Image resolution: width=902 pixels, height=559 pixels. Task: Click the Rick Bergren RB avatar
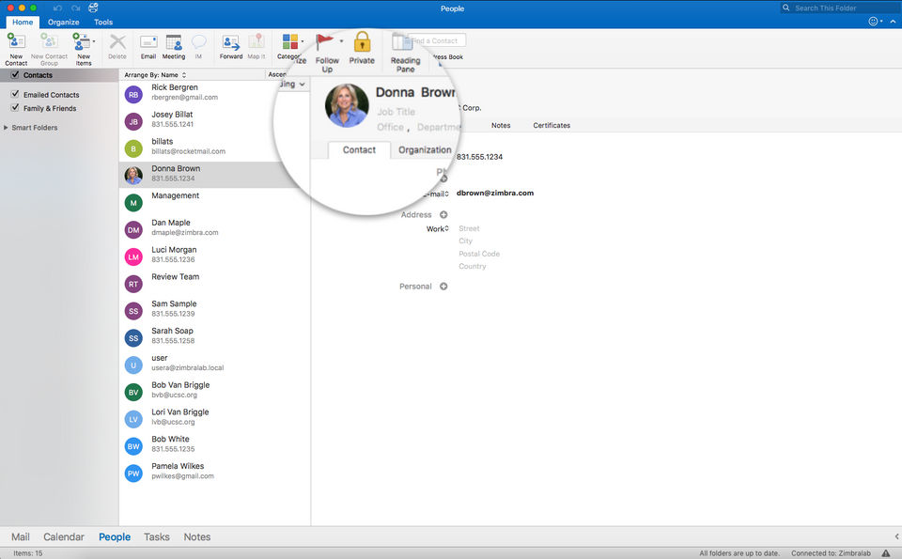(x=133, y=95)
